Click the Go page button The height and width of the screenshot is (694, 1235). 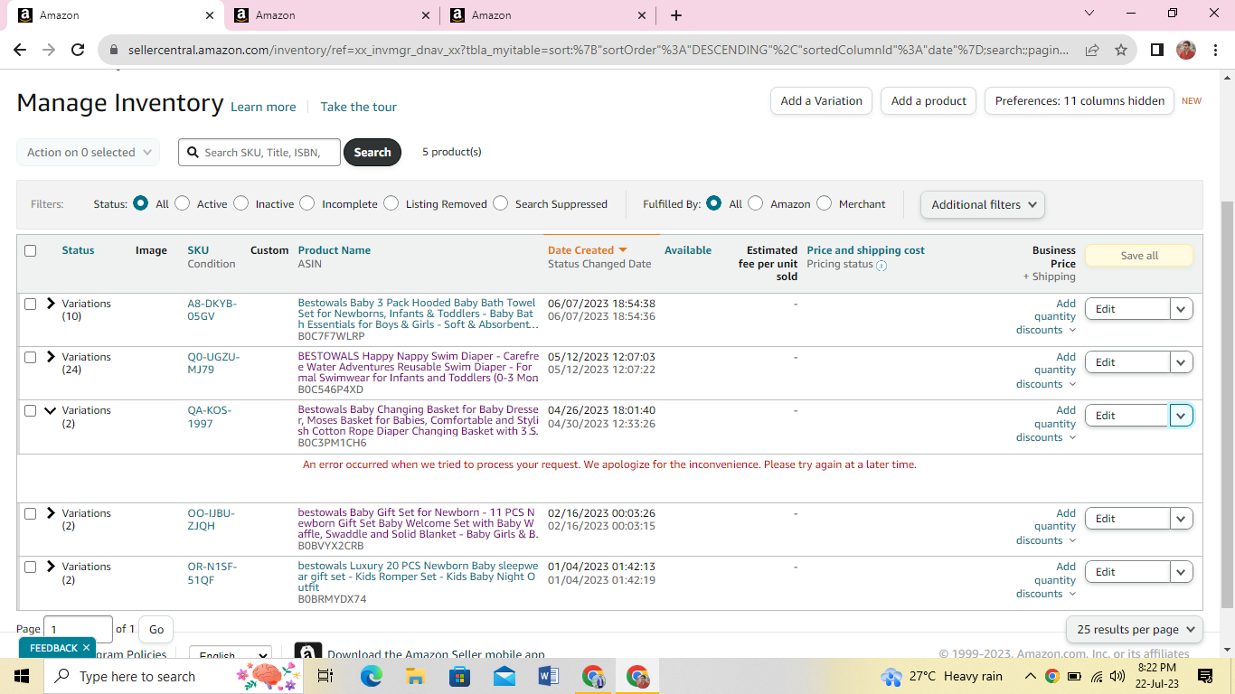156,629
